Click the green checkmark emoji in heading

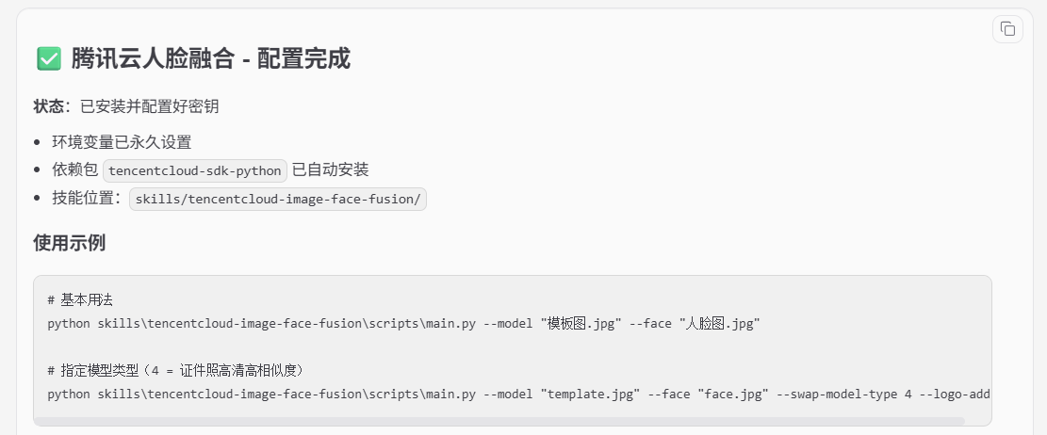click(x=49, y=58)
